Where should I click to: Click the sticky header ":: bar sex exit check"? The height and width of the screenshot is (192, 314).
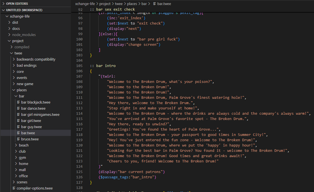click(x=112, y=9)
